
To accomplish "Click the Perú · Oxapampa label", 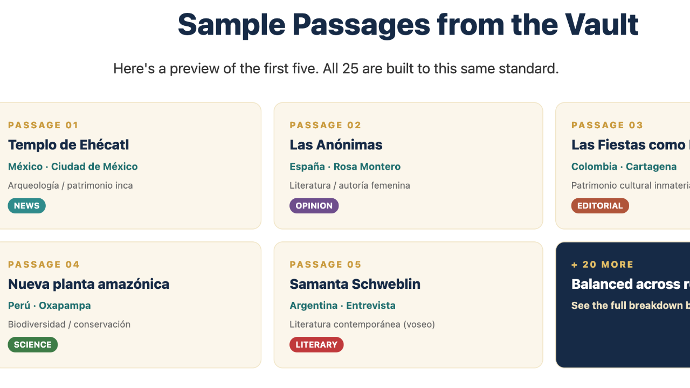I will click(50, 306).
